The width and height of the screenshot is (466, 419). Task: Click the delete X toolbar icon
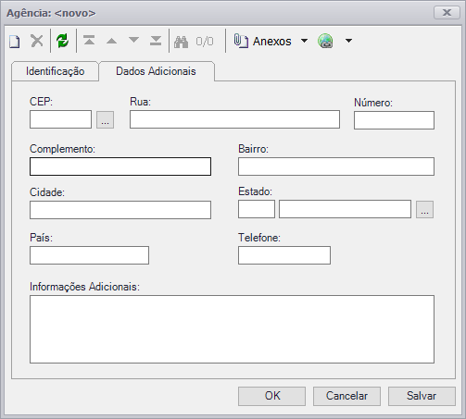37,41
